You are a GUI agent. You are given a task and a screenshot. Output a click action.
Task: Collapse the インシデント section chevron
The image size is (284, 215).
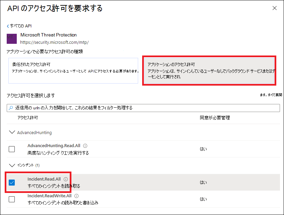click(12, 165)
